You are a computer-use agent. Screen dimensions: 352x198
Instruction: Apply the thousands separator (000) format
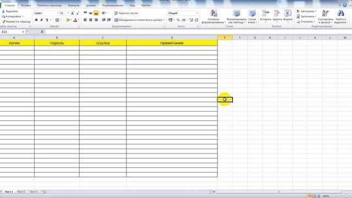tap(184, 20)
